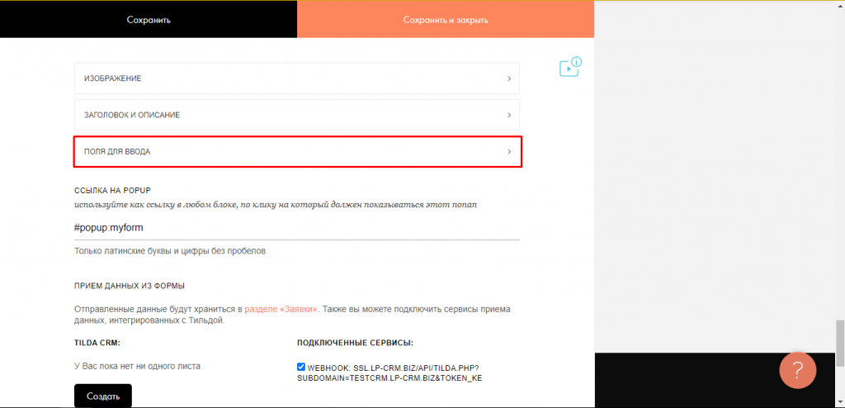Click the scrollbar down arrow
This screenshot has width=845, height=408.
tap(839, 402)
